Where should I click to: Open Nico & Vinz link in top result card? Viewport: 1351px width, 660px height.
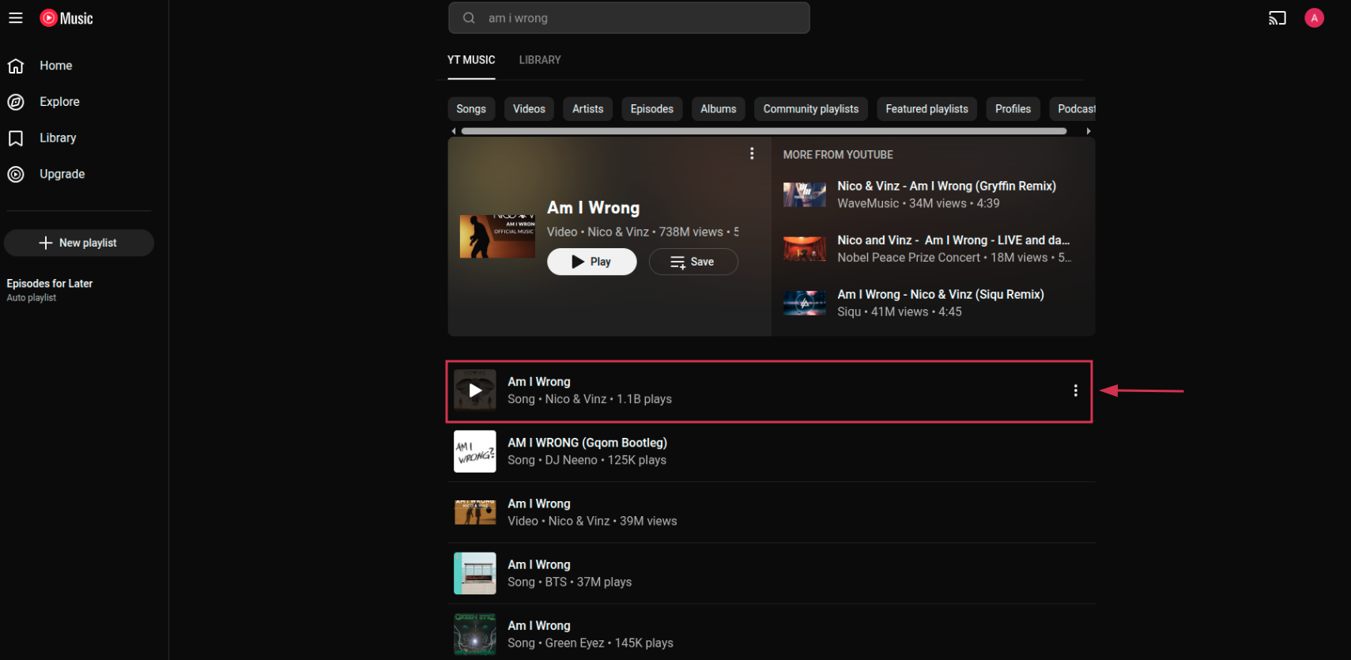[x=618, y=232]
